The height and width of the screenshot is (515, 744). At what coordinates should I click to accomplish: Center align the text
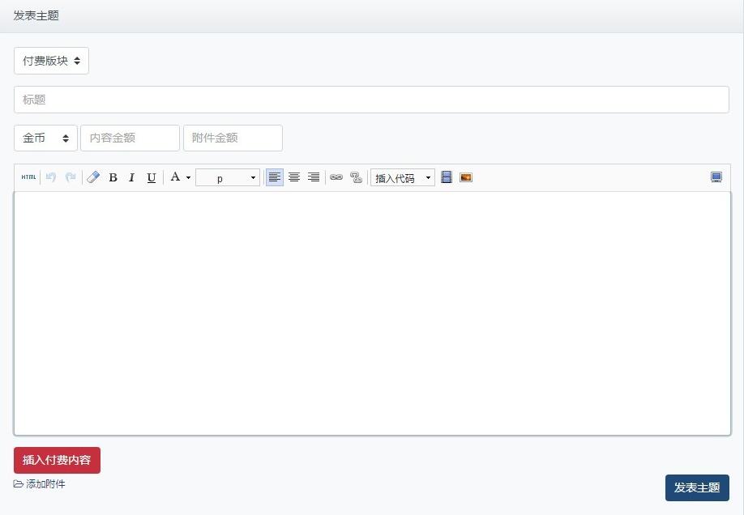pyautogui.click(x=294, y=177)
